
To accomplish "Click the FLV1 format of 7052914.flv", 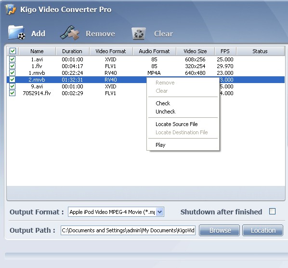I will tap(111, 93).
